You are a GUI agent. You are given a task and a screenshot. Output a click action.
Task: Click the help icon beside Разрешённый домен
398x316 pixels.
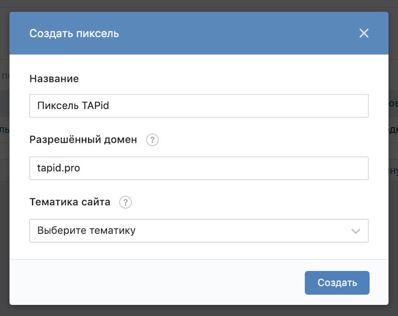pyautogui.click(x=152, y=140)
